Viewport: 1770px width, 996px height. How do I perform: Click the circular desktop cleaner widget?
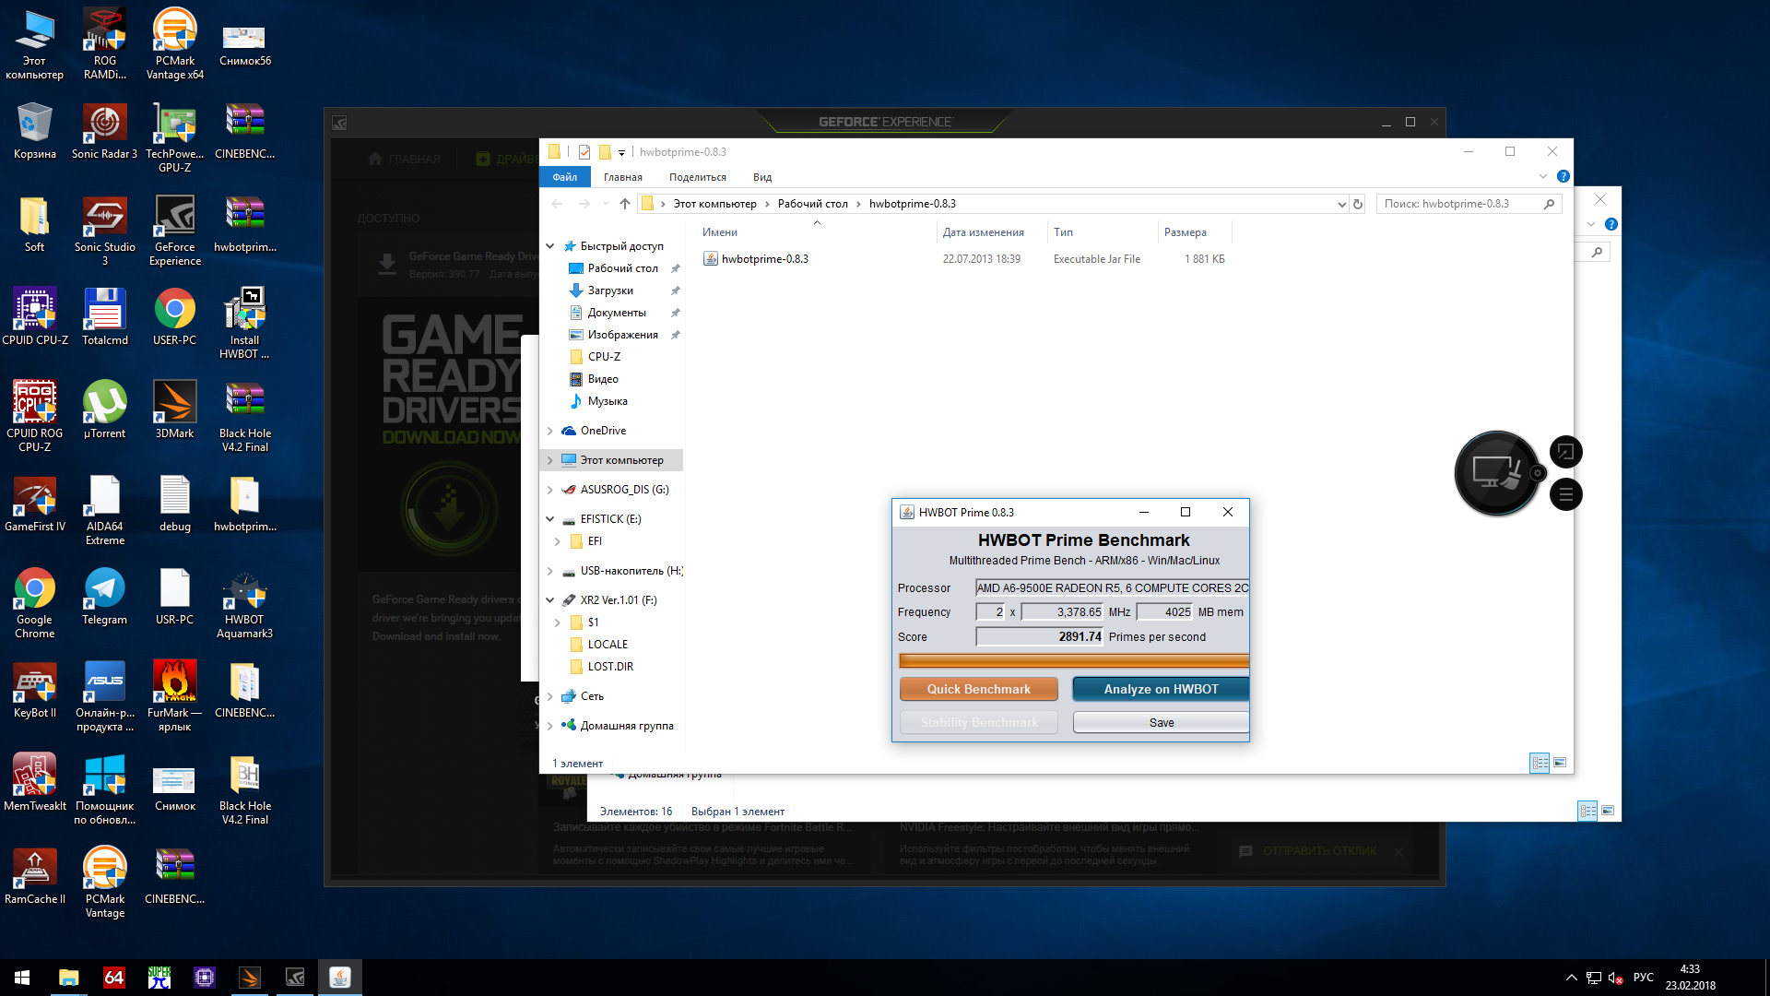pos(1496,473)
